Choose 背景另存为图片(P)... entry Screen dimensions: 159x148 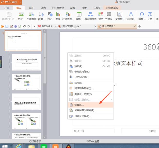pos(91,110)
